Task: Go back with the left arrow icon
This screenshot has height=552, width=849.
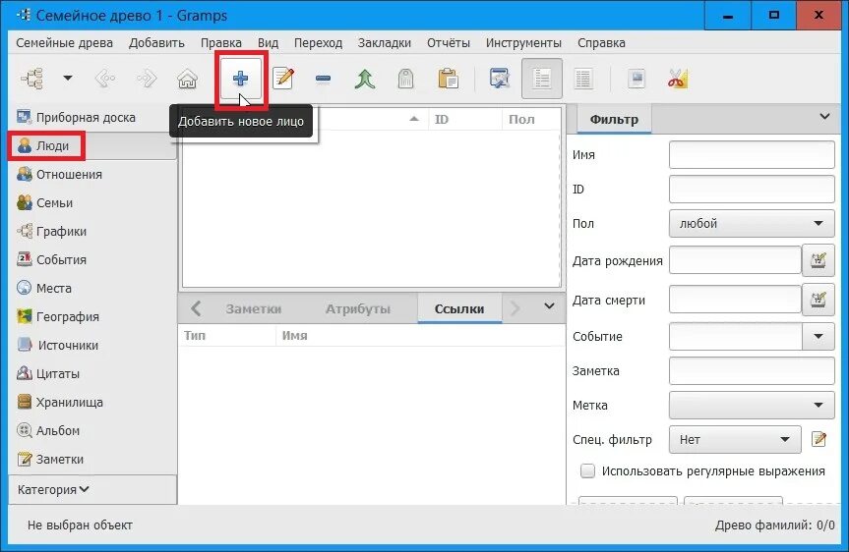Action: point(105,79)
